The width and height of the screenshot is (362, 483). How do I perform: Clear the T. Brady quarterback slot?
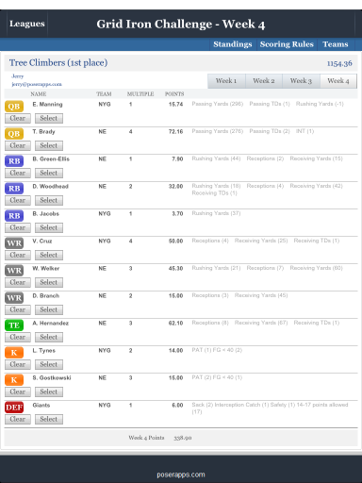tap(18, 145)
